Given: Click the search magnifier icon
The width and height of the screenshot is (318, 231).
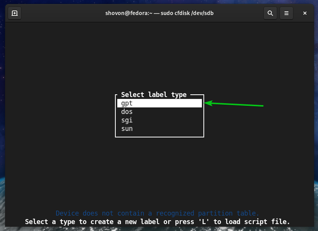Looking at the screenshot, I should [x=270, y=13].
